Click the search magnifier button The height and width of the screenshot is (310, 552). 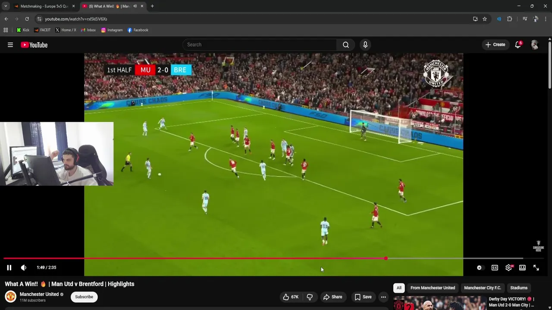[x=346, y=45]
